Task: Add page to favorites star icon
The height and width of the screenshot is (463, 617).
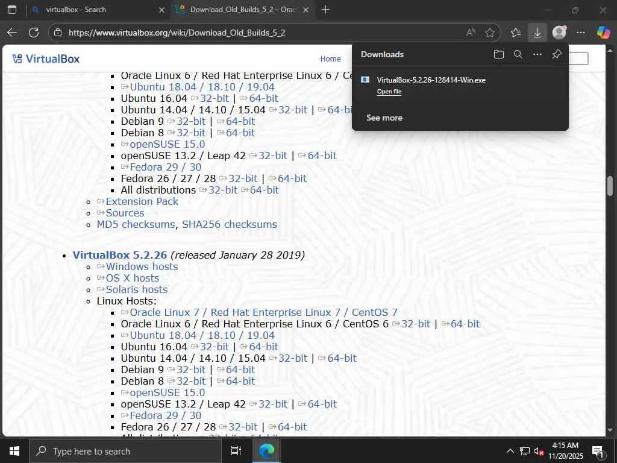Action: (x=490, y=33)
